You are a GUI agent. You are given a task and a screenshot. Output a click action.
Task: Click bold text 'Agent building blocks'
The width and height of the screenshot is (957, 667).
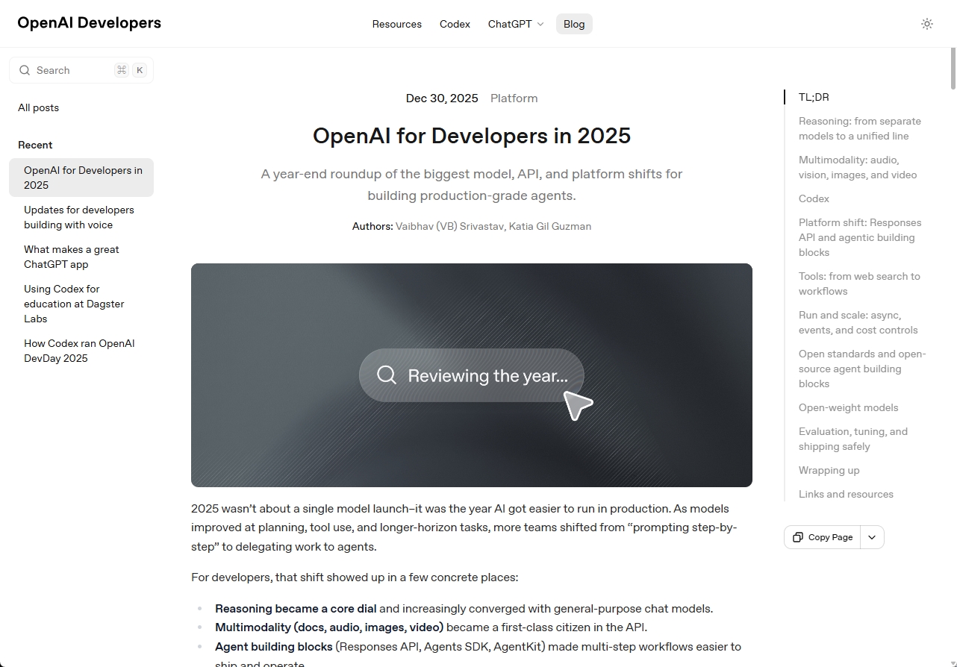coord(274,647)
